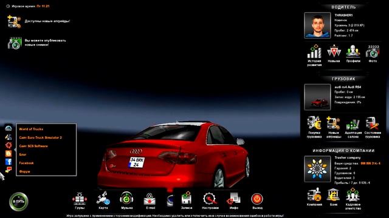
Task: Select World of Trucks in links menu
Action: 31,129
